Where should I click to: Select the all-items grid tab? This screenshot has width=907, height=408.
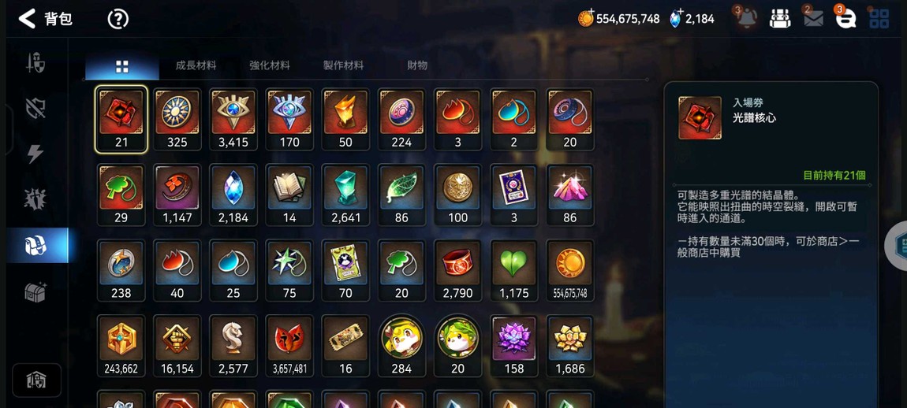[122, 66]
